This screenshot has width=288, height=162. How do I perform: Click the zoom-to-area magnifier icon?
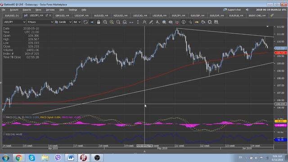tap(105, 22)
